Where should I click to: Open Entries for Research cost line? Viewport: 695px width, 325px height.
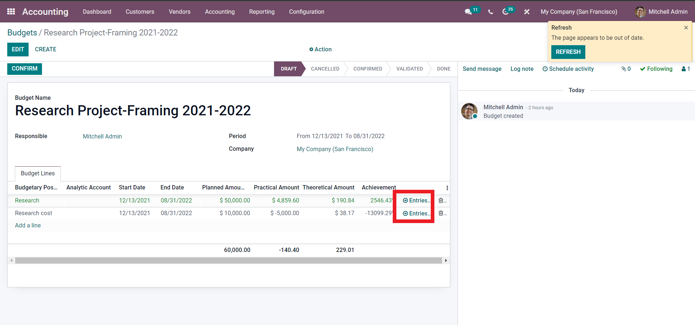pyautogui.click(x=416, y=213)
